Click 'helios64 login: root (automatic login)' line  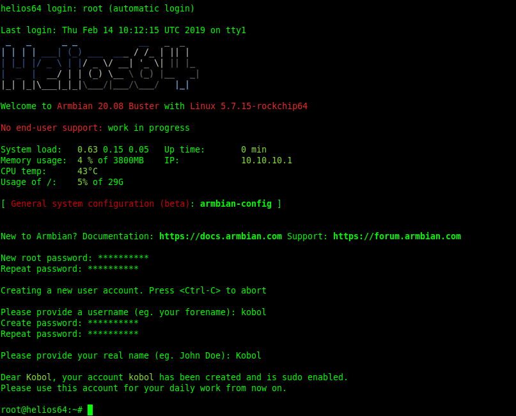point(98,8)
